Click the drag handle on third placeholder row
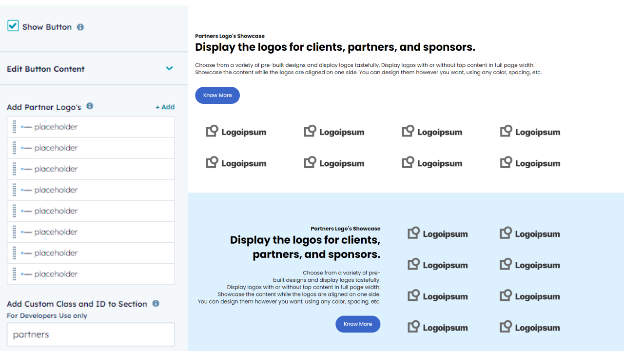 (x=14, y=169)
